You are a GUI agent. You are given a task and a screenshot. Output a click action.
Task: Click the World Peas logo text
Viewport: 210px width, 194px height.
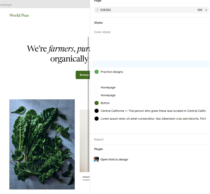click(19, 15)
